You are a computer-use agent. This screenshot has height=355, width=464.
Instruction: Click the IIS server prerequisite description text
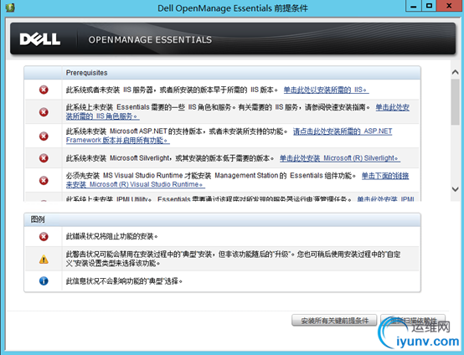pyautogui.click(x=172, y=90)
